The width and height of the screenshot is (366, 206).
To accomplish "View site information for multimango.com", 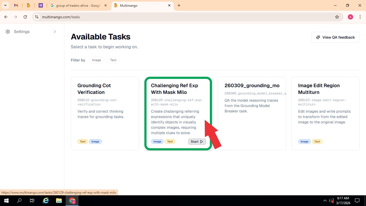I will pos(37,17).
